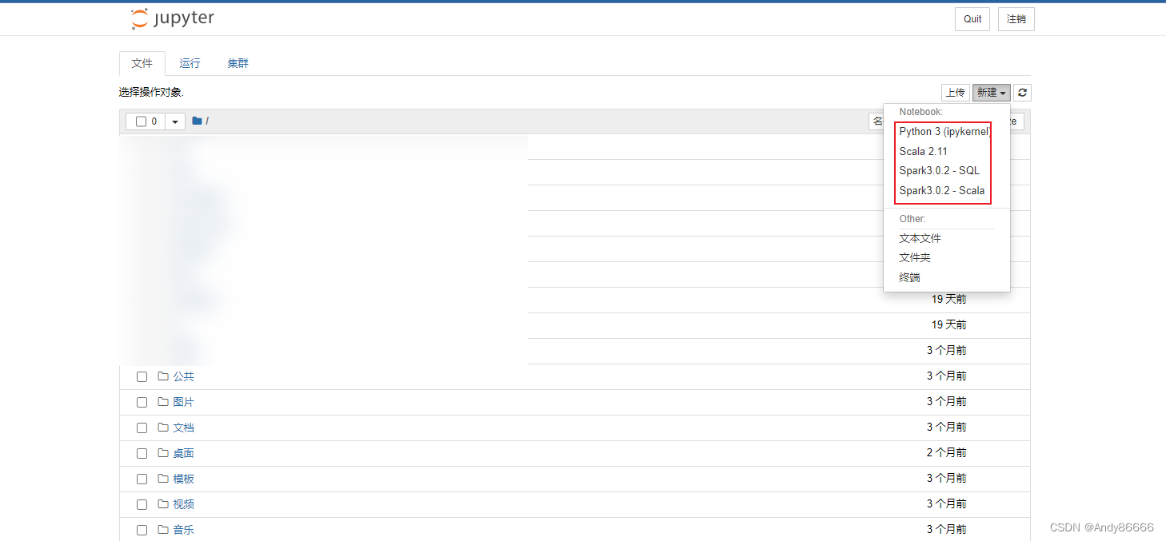Select 终端 from the new menu
The height and width of the screenshot is (541, 1166).
coord(909,277)
